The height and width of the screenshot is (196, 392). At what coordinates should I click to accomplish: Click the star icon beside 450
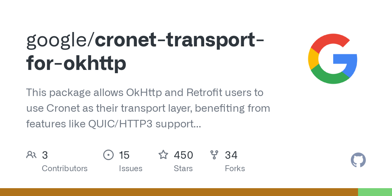(163, 155)
